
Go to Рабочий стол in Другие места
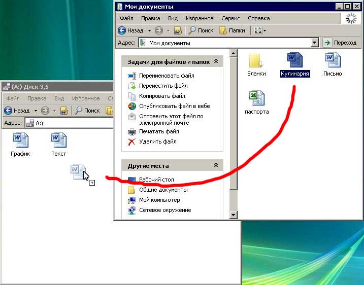[156, 180]
